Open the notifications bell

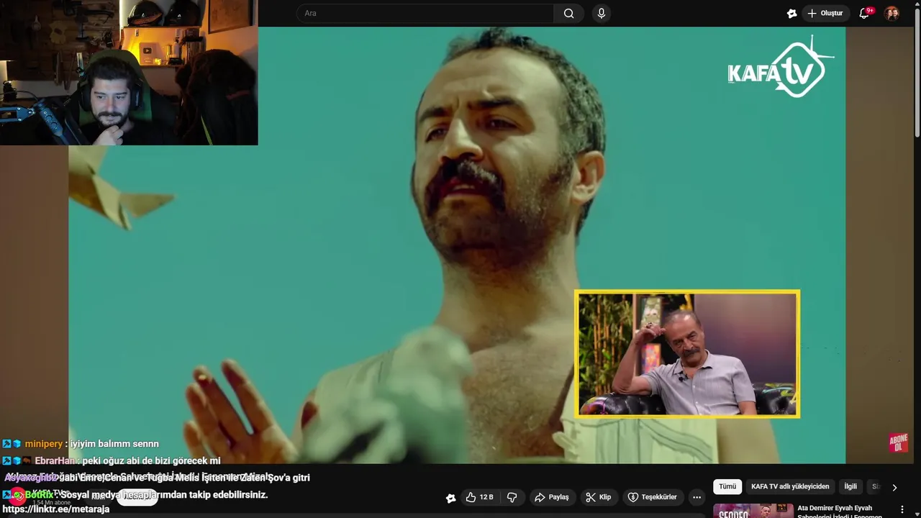[x=866, y=13]
